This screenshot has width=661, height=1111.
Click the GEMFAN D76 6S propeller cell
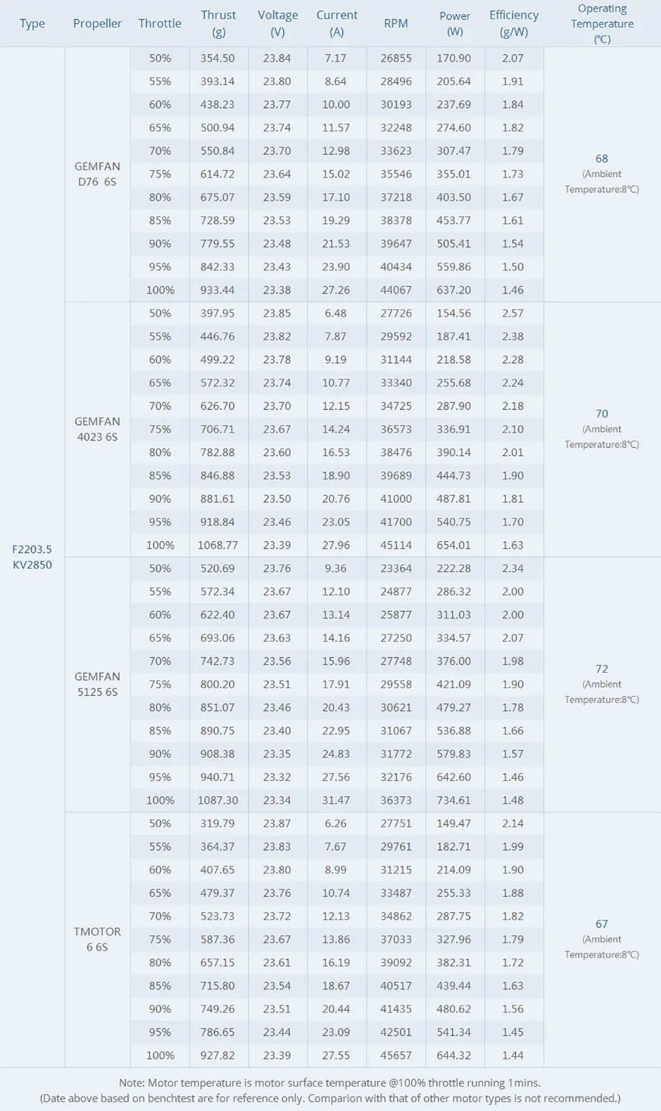(x=97, y=174)
